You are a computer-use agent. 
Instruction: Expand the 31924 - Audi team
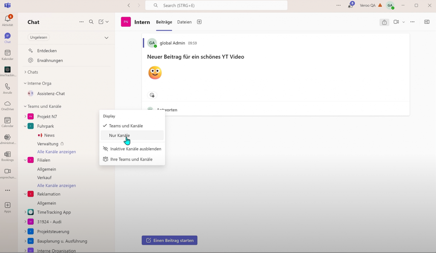click(x=25, y=222)
